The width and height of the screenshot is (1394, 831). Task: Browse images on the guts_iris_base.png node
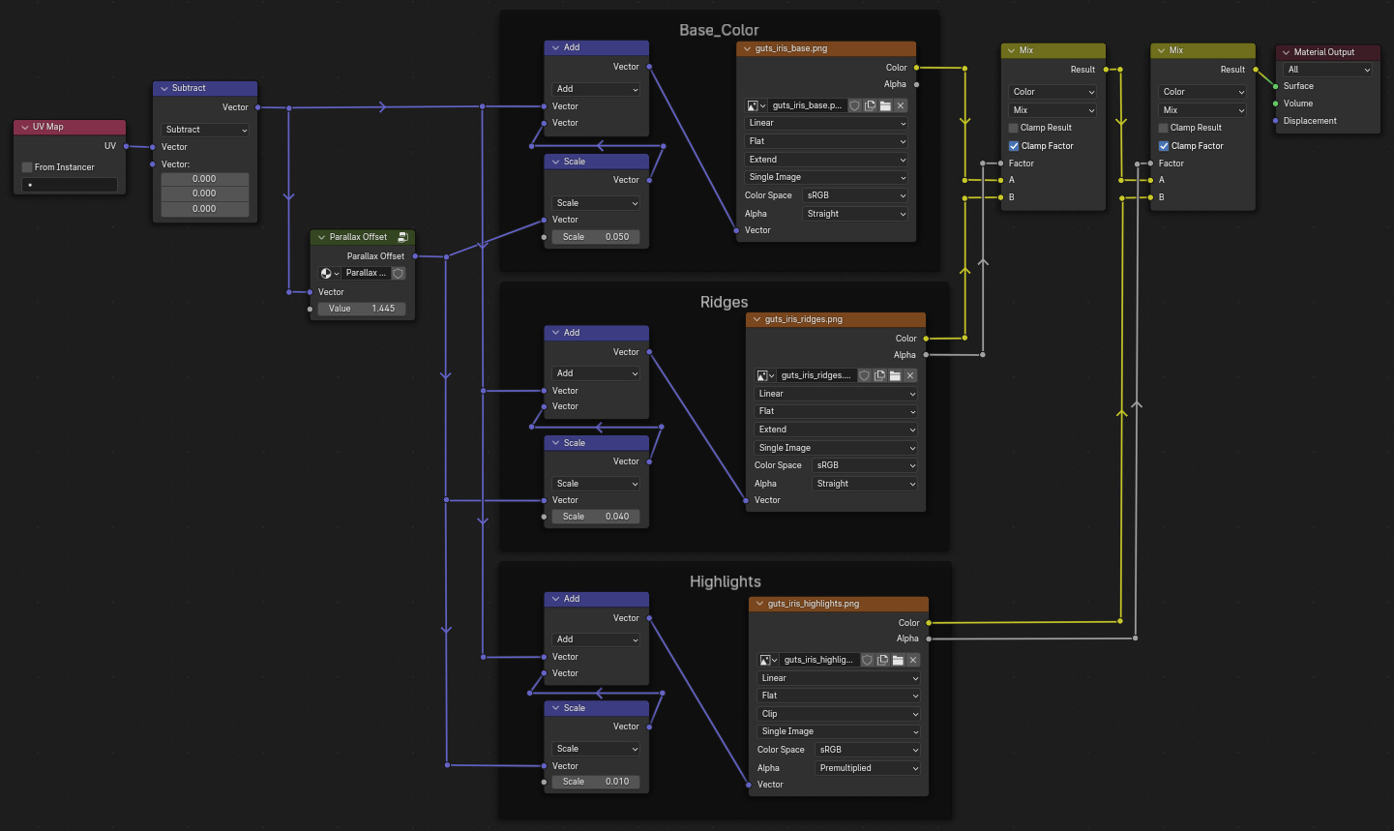pyautogui.click(x=755, y=105)
